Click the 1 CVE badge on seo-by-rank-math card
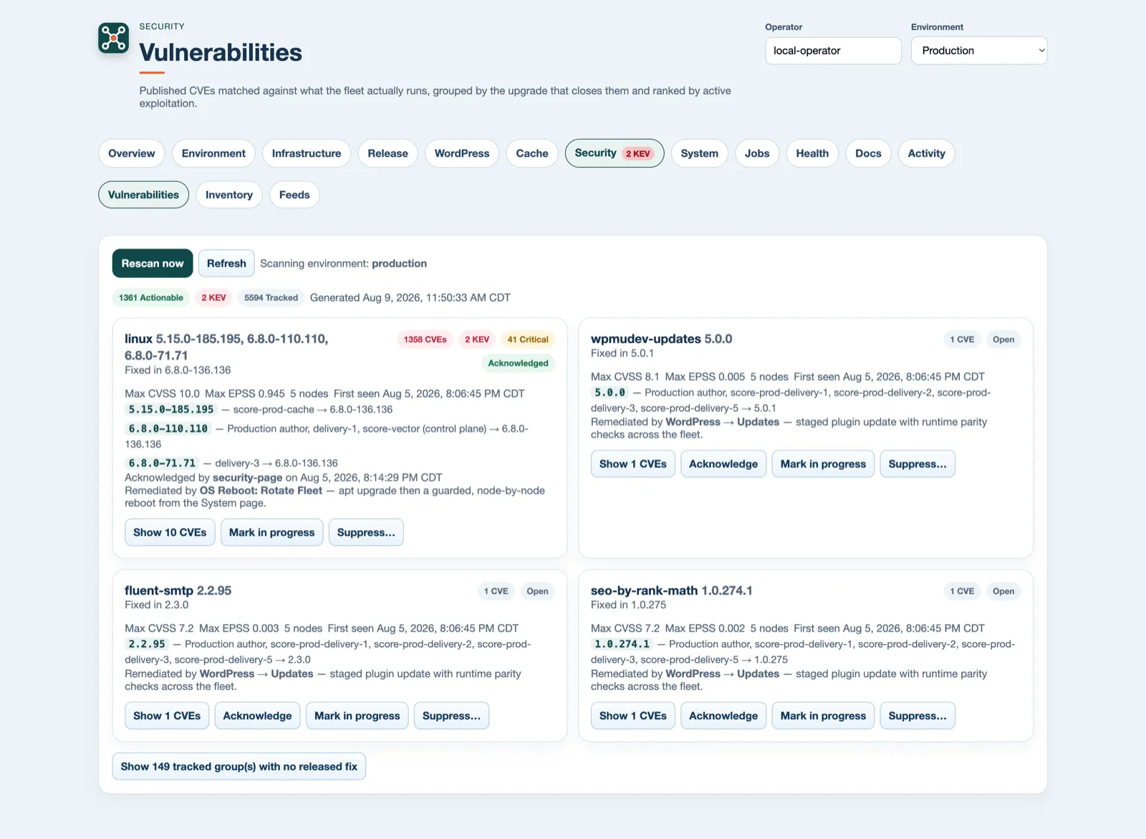 point(962,591)
